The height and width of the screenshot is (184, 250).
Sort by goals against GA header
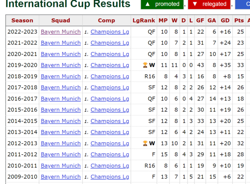pos(212,20)
